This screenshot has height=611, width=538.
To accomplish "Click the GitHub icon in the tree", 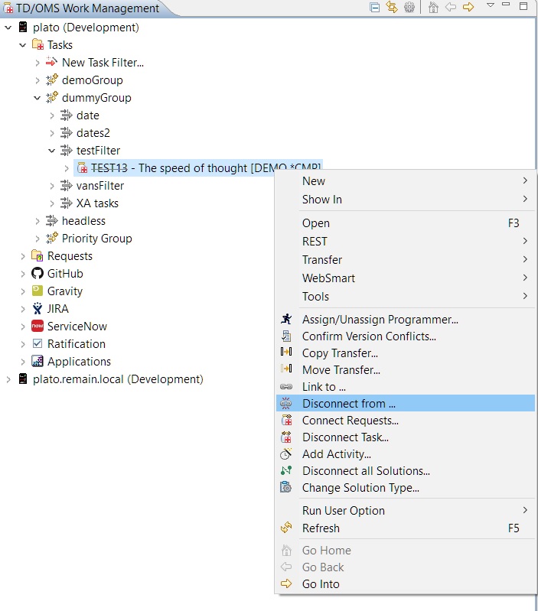I will point(37,274).
